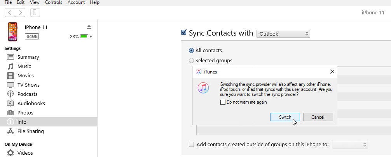Close the iTunes warning dialog
The image size is (391, 157).
[x=332, y=72]
